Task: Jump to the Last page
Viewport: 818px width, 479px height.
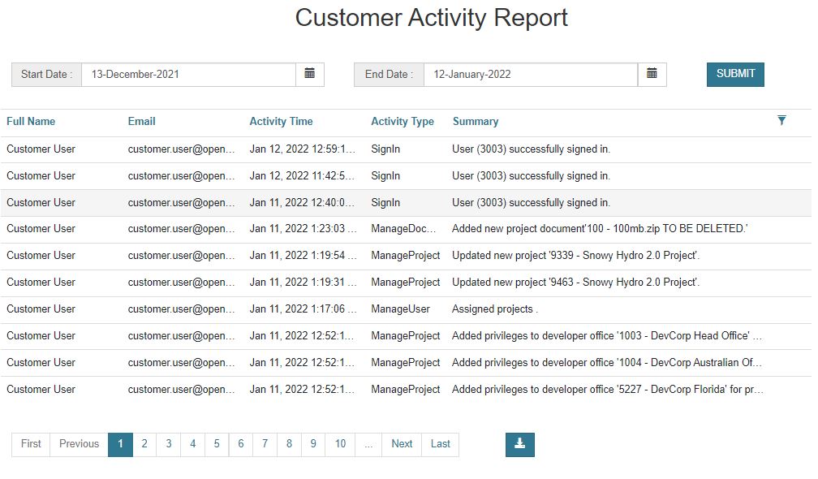Action: click(441, 444)
